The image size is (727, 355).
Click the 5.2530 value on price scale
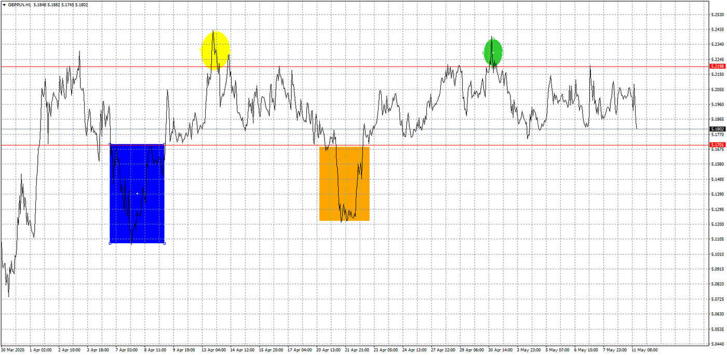pos(717,15)
